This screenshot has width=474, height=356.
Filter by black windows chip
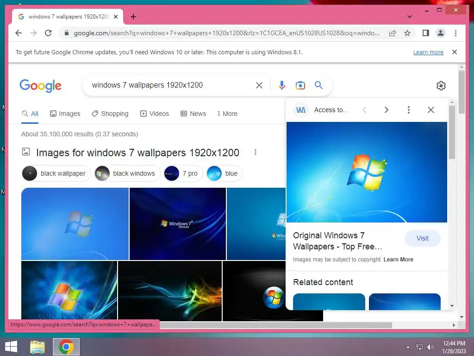click(127, 173)
